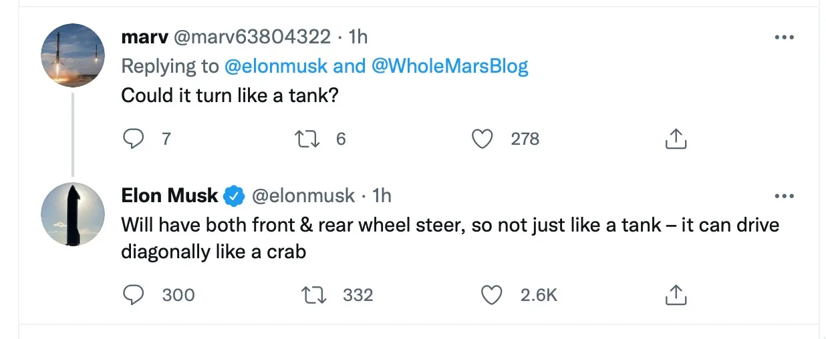This screenshot has height=339, width=826.
Task: Click Elon's tweet text about crab driving
Action: click(x=449, y=238)
